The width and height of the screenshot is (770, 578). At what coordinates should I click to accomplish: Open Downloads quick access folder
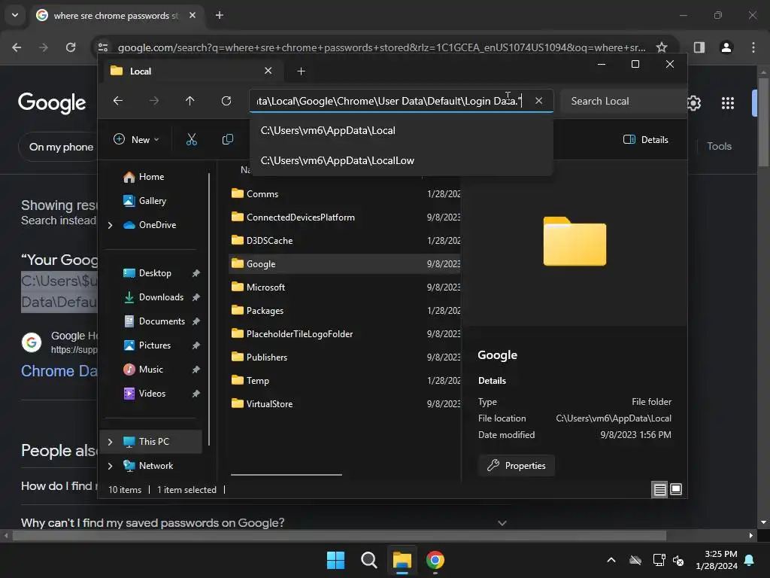pyautogui.click(x=161, y=297)
